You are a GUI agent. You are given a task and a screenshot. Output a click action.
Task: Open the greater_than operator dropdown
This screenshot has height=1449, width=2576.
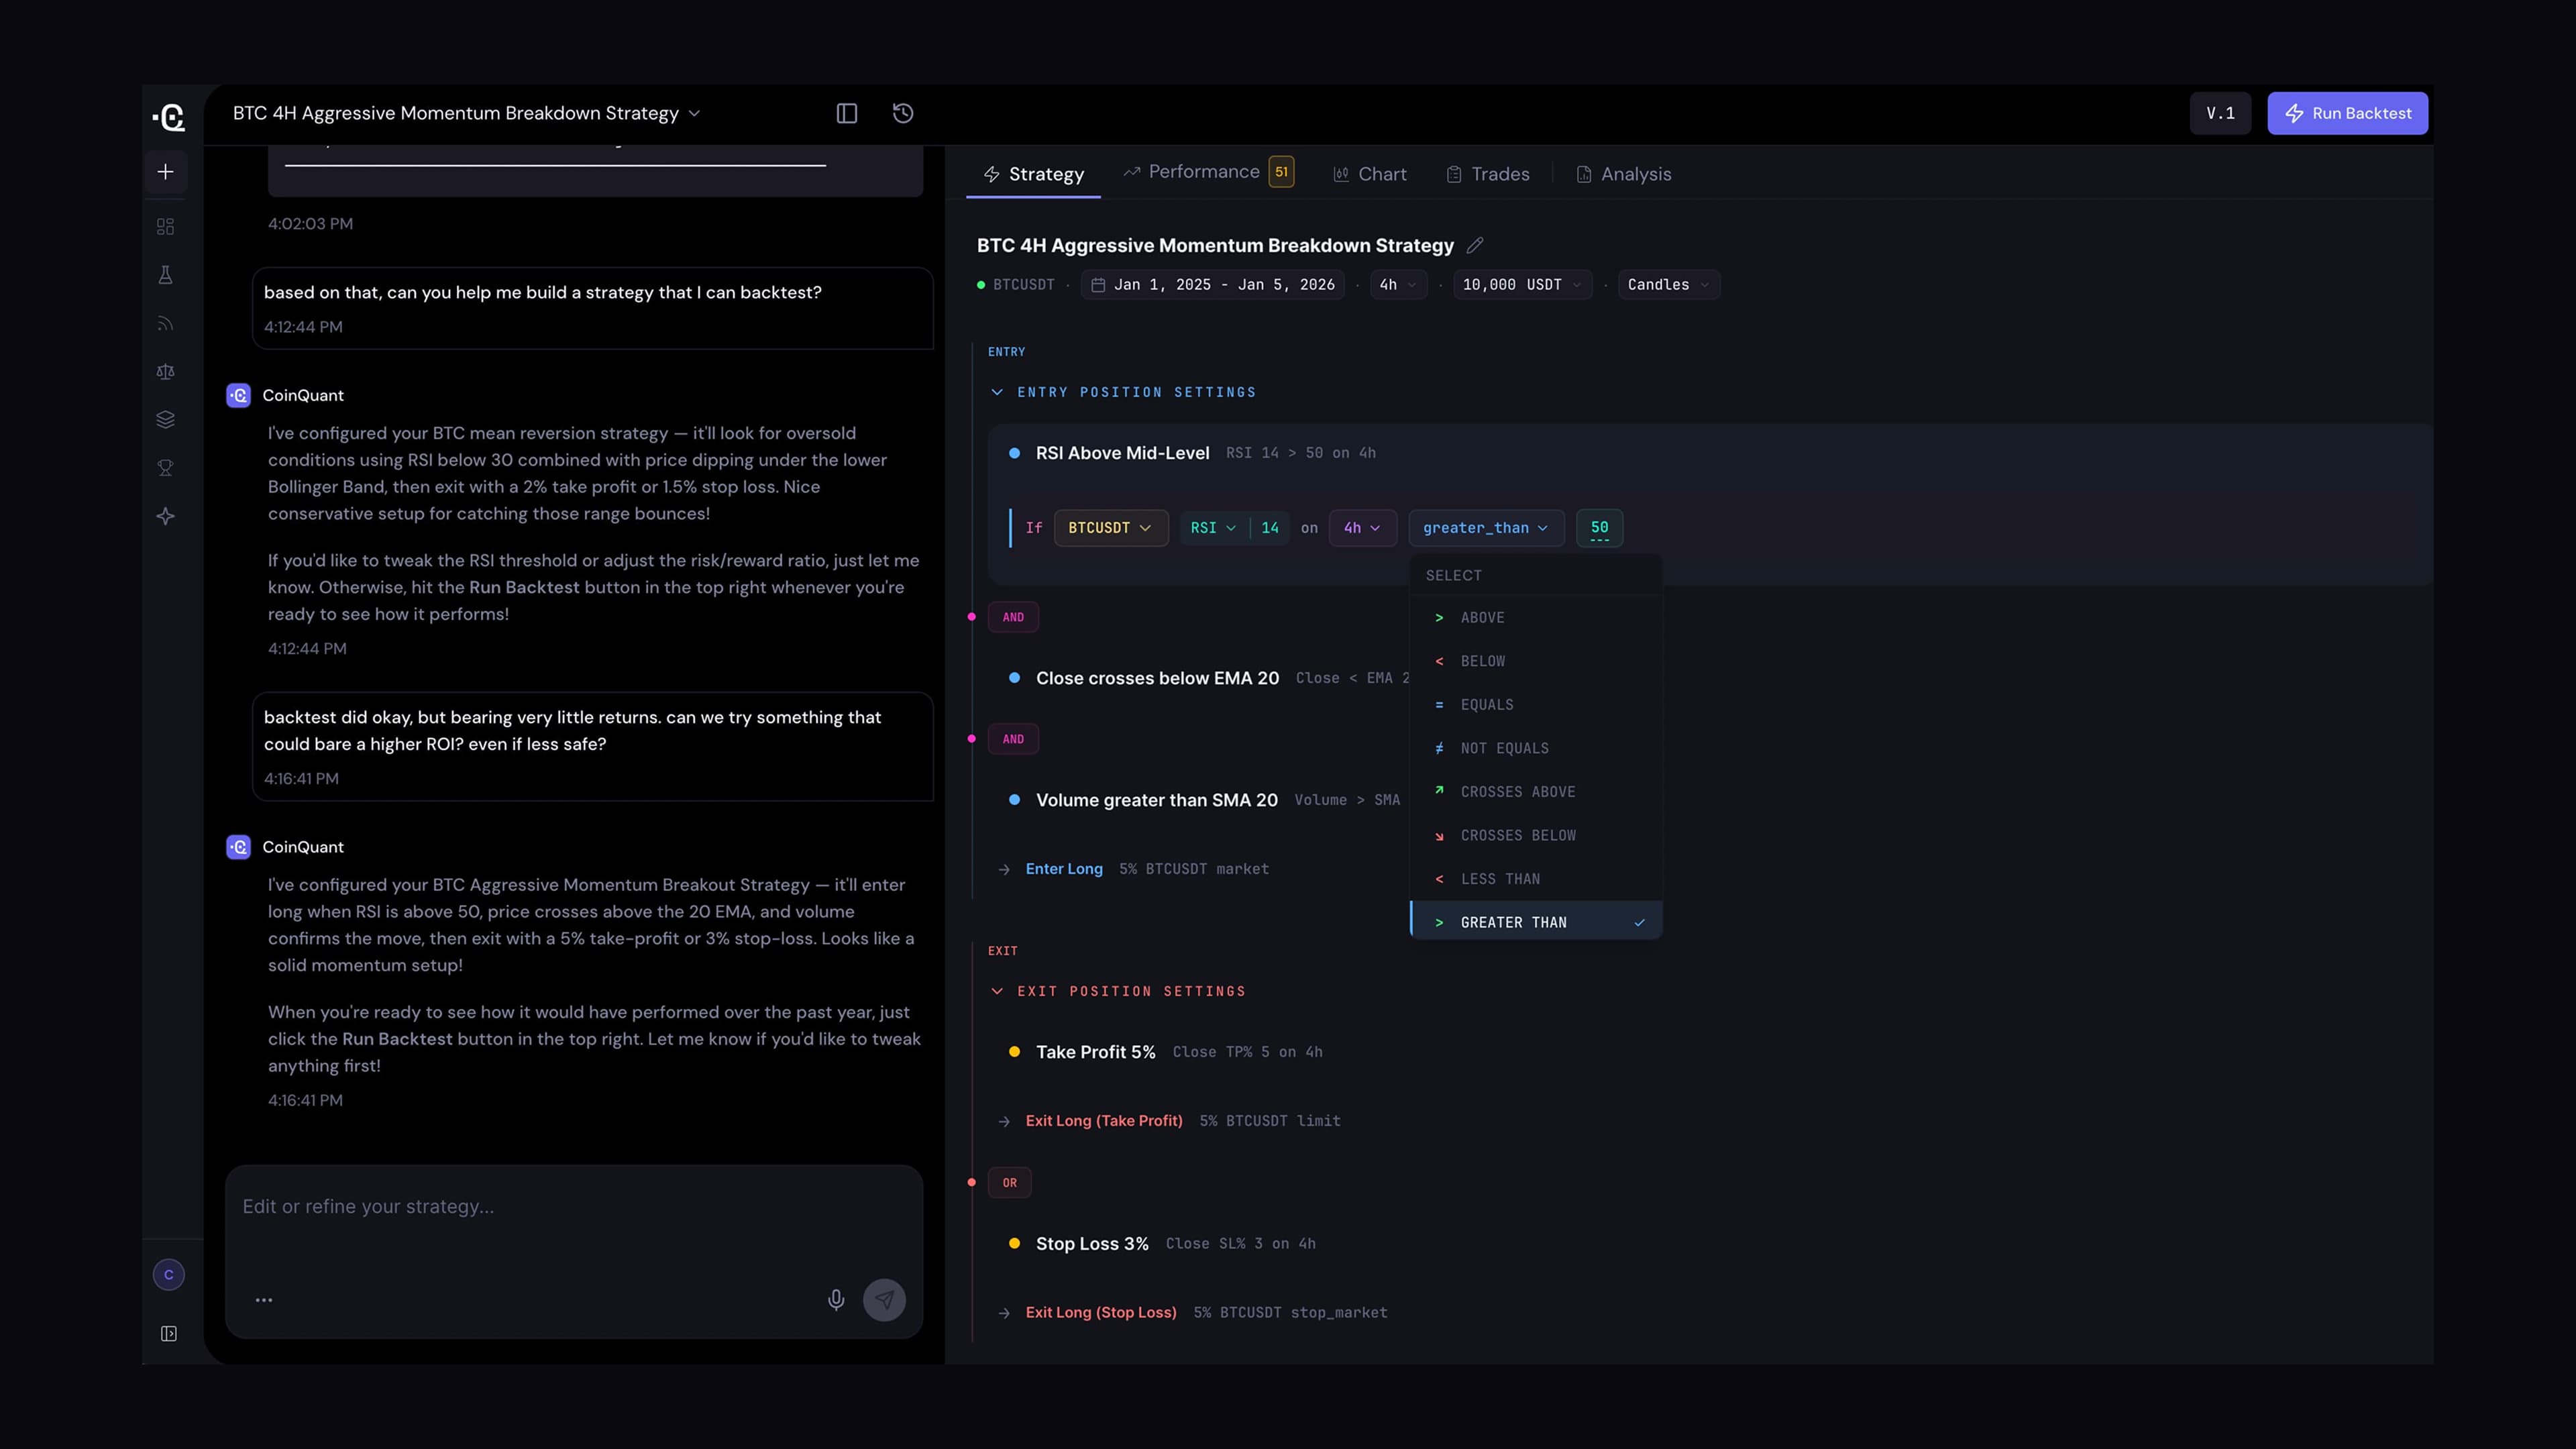click(x=1486, y=528)
